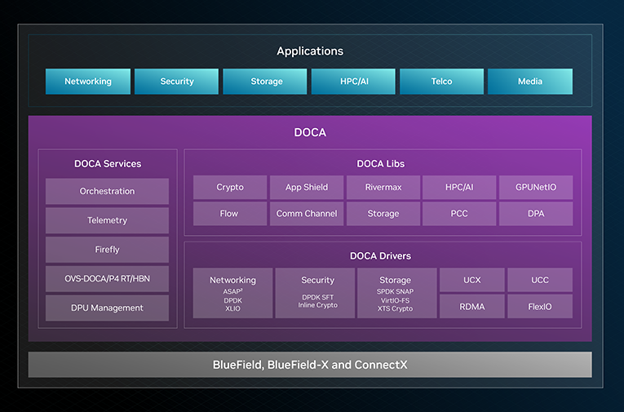The image size is (624, 412).
Task: Select the Orchestration service box
Action: 107,191
